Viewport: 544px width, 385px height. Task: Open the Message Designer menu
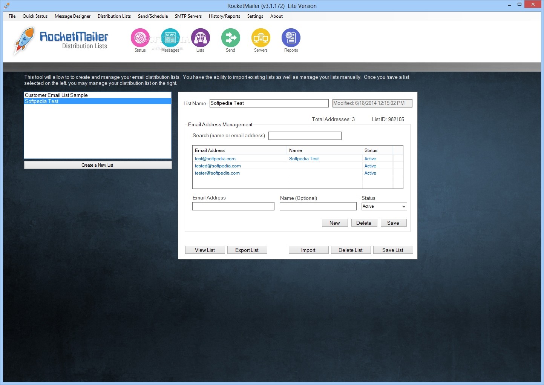[72, 16]
